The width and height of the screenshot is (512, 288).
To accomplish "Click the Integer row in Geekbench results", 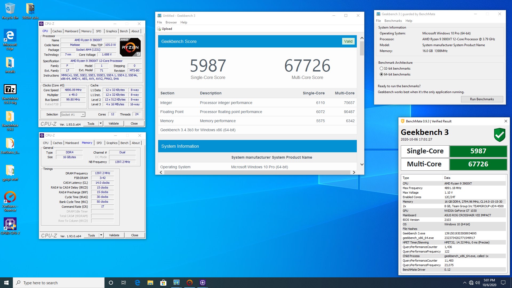I will coord(257,103).
